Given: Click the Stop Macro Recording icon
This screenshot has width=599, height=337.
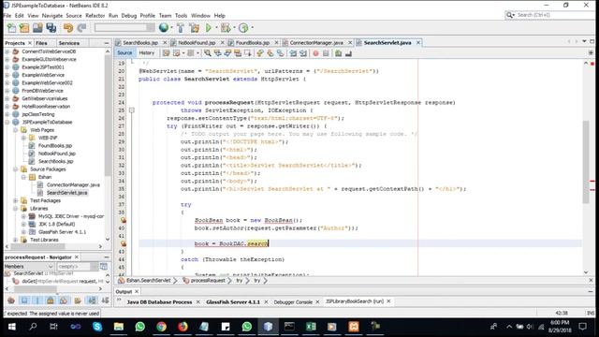Looking at the screenshot, I should pos(326,53).
